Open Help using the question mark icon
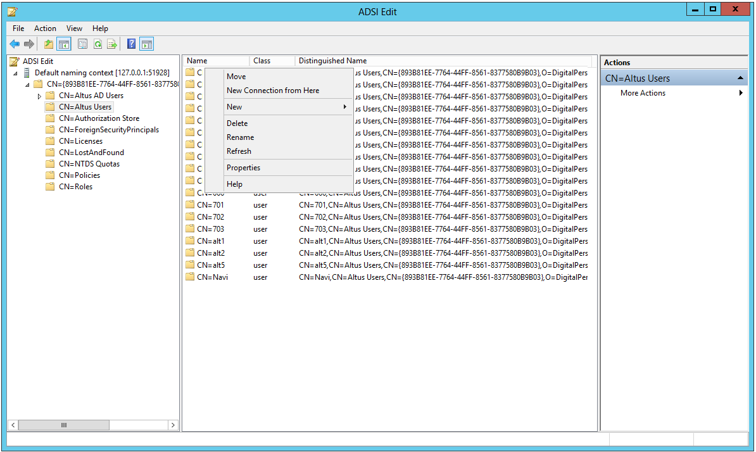Screen dimensions: 756x452 (x=131, y=44)
